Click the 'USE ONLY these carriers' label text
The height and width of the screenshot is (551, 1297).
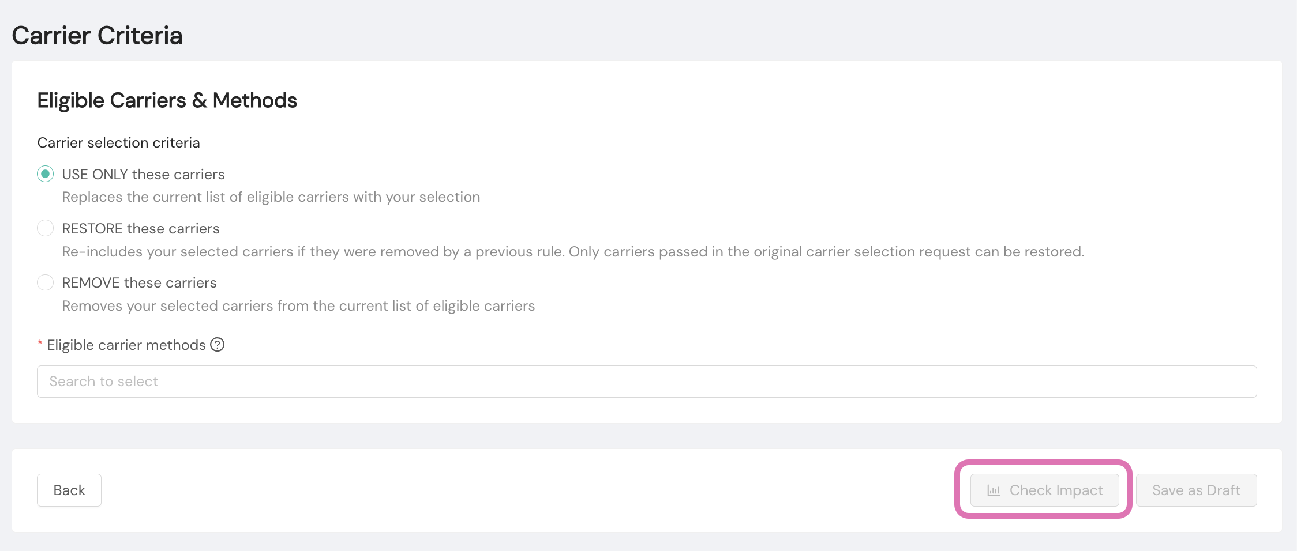click(143, 174)
